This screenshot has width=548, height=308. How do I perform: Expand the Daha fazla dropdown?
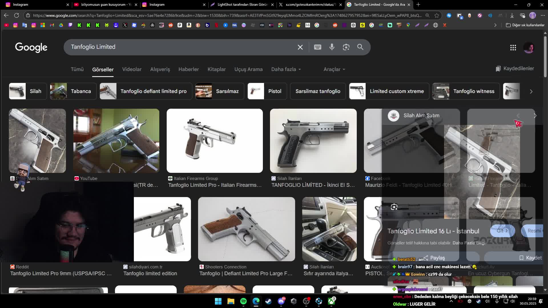click(286, 69)
